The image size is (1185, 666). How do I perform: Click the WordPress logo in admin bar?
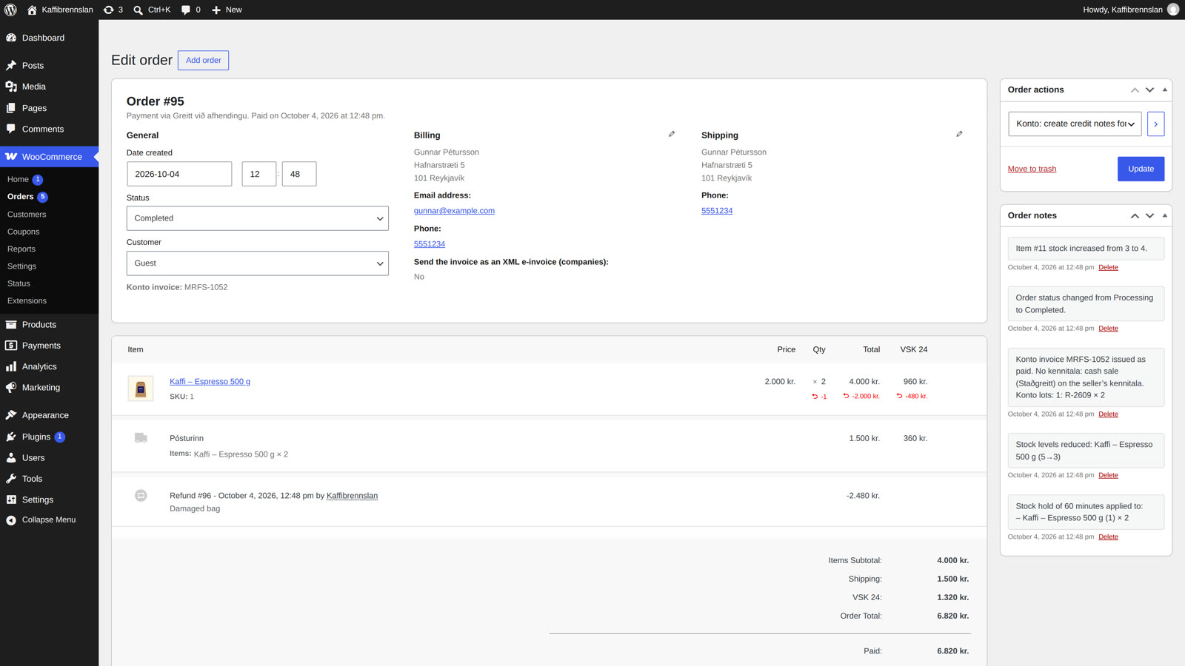(x=10, y=10)
